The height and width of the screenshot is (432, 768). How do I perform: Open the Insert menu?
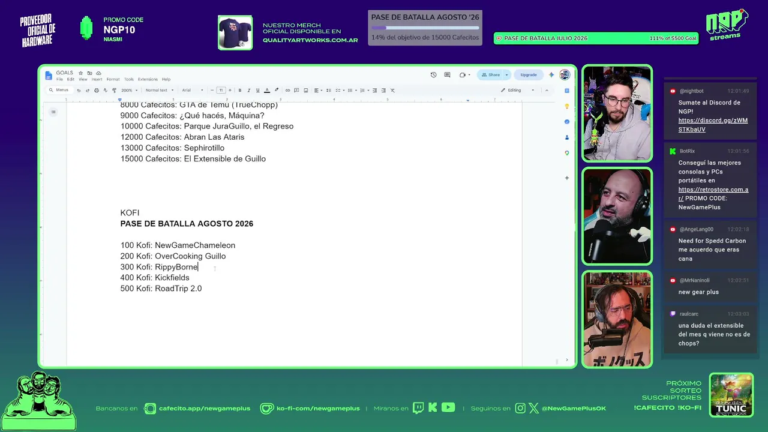(97, 79)
